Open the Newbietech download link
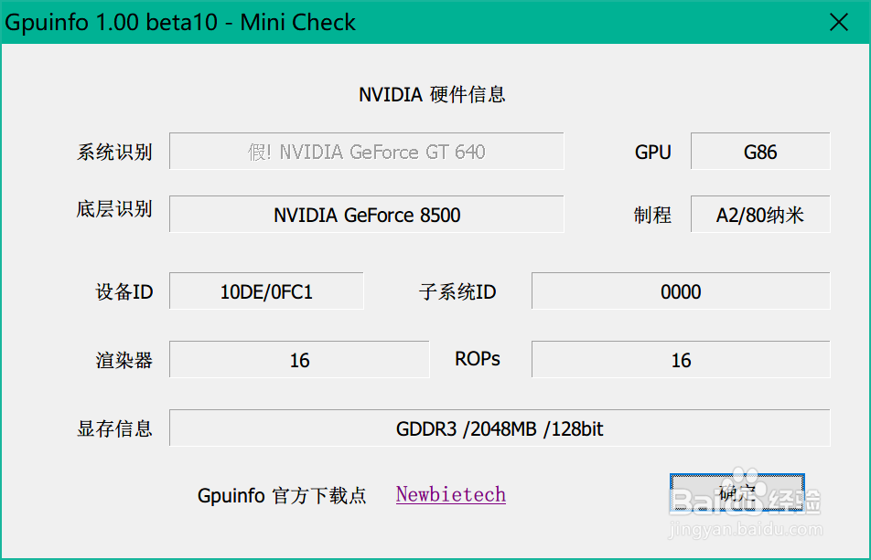This screenshot has height=560, width=871. (x=450, y=494)
